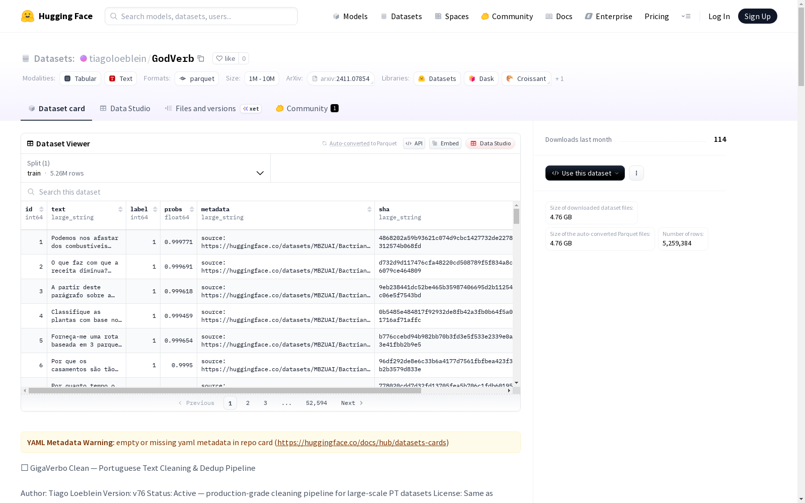The width and height of the screenshot is (805, 503).
Task: Click the Embed button
Action: pos(445,143)
